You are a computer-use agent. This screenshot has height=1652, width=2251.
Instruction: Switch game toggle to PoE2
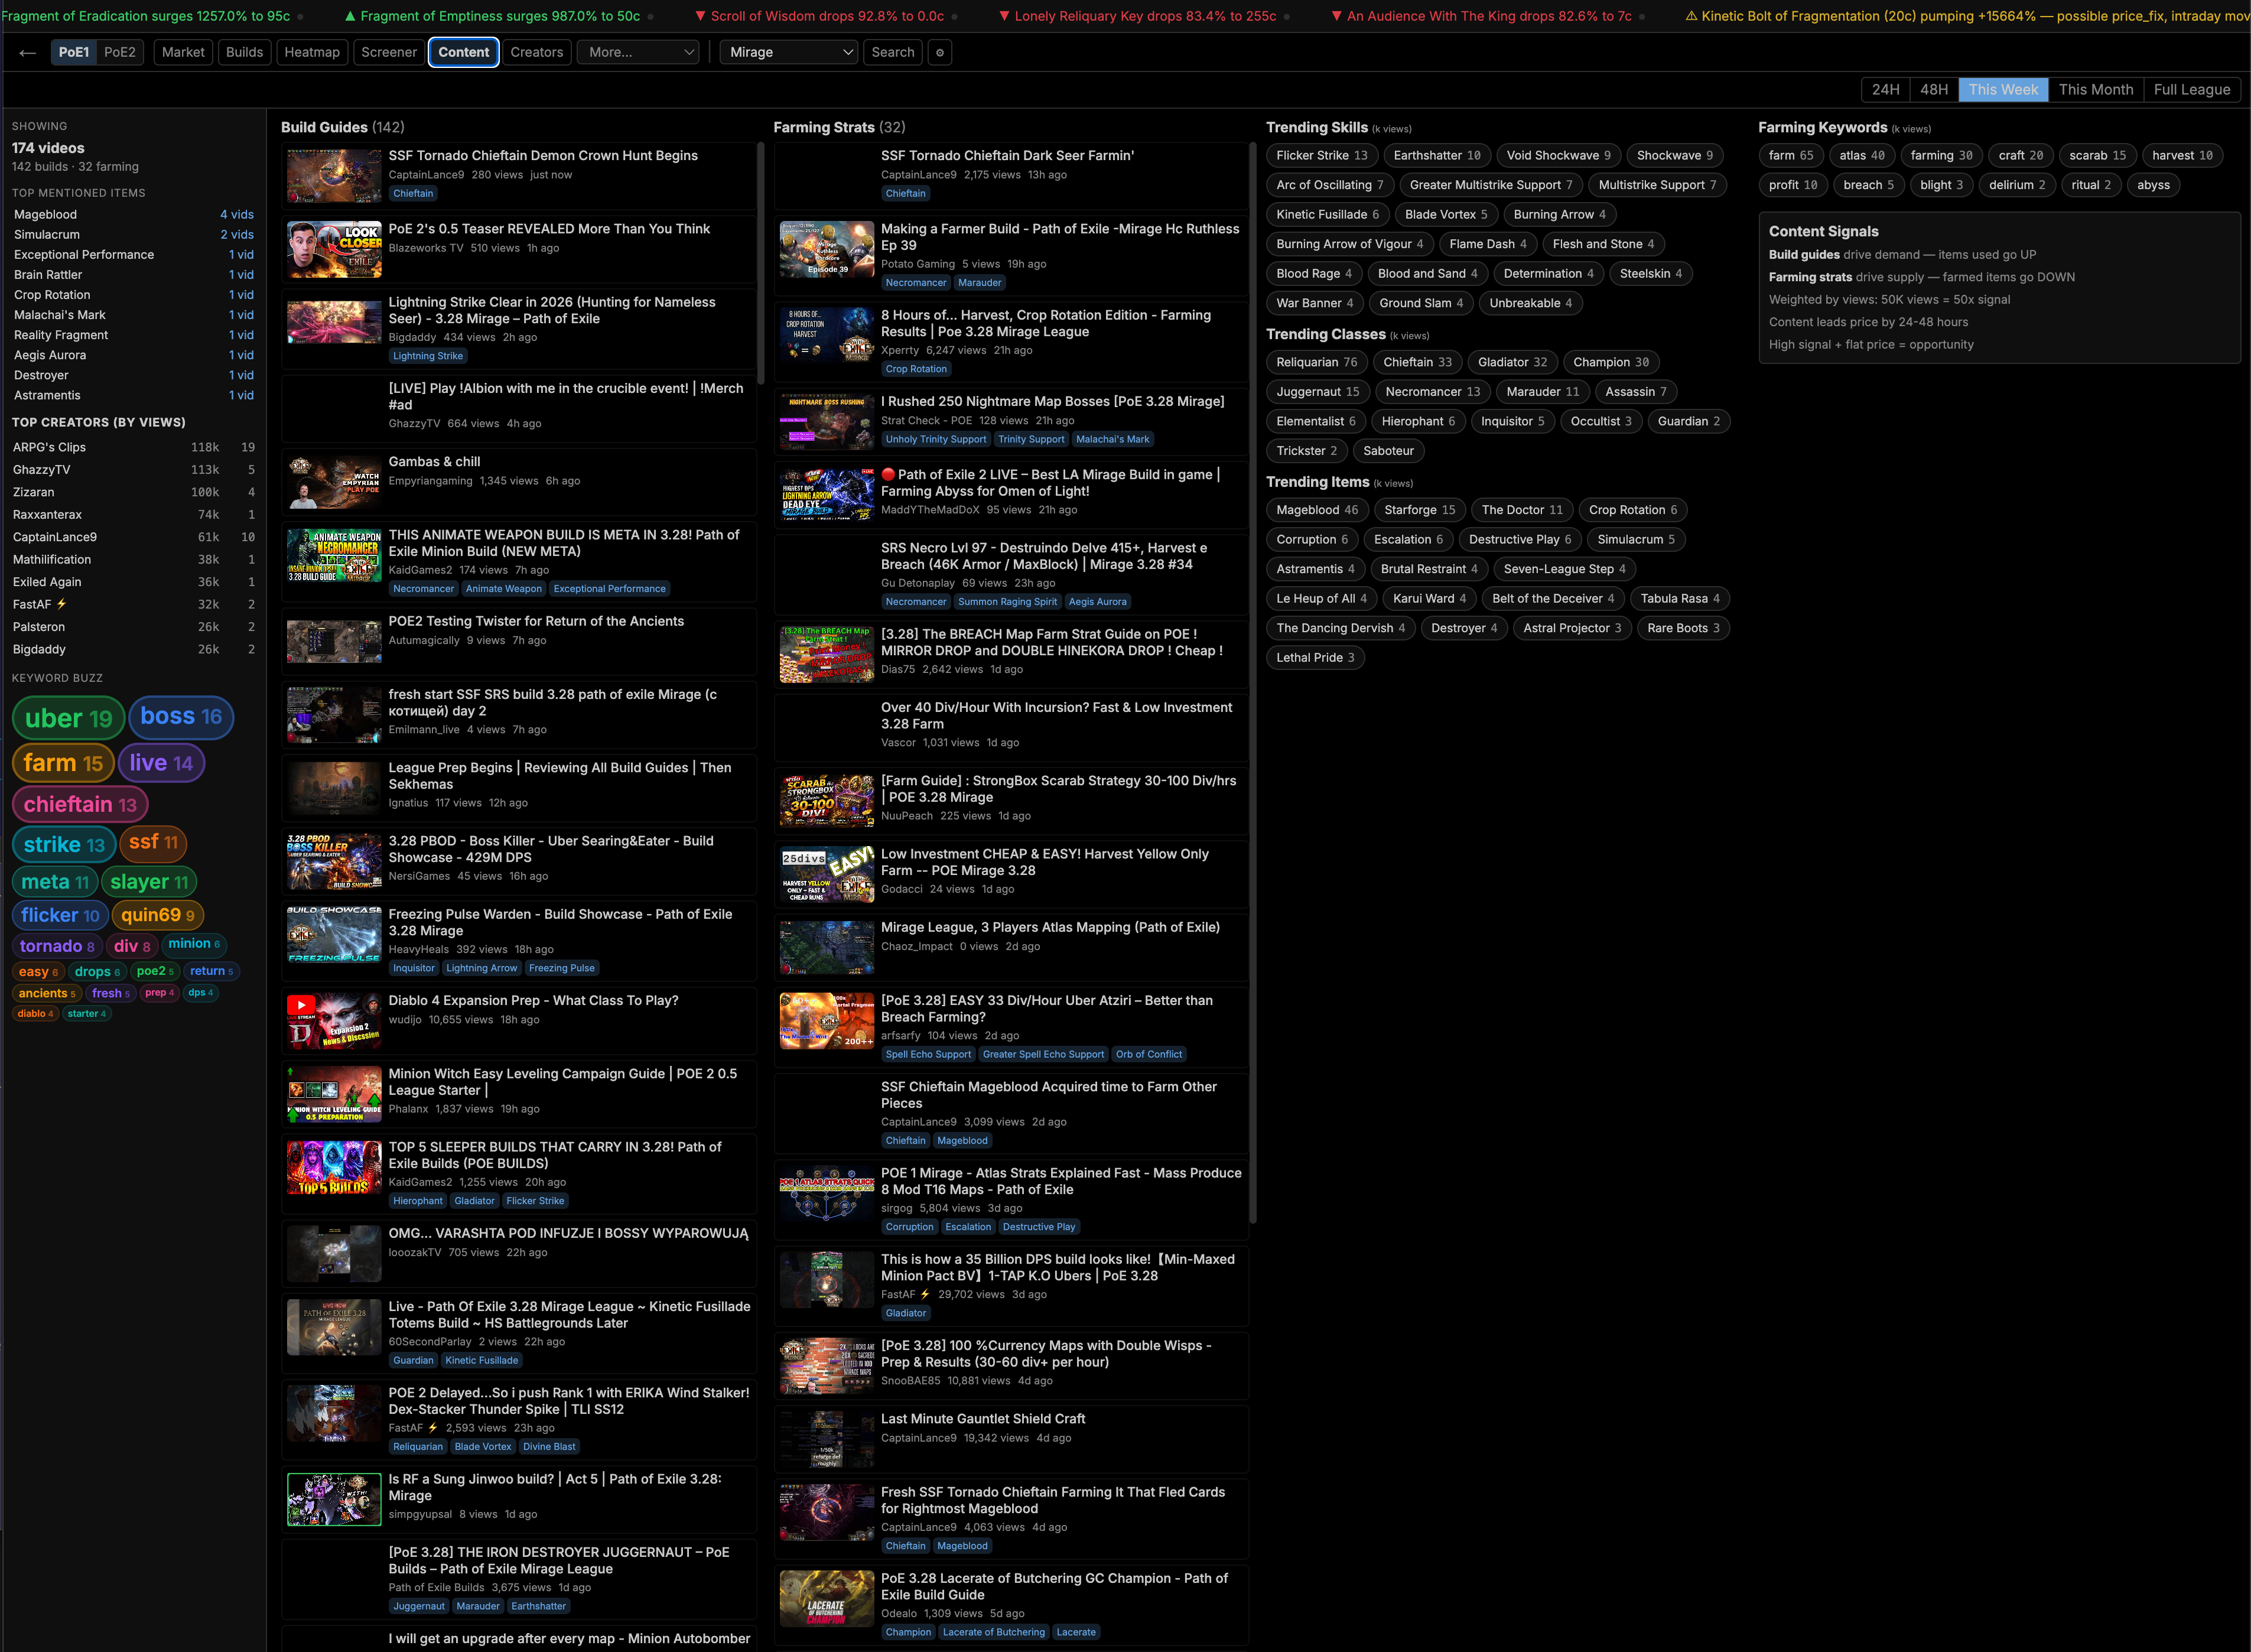(x=120, y=53)
